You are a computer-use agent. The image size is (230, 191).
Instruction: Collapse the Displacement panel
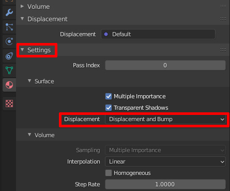(22, 19)
